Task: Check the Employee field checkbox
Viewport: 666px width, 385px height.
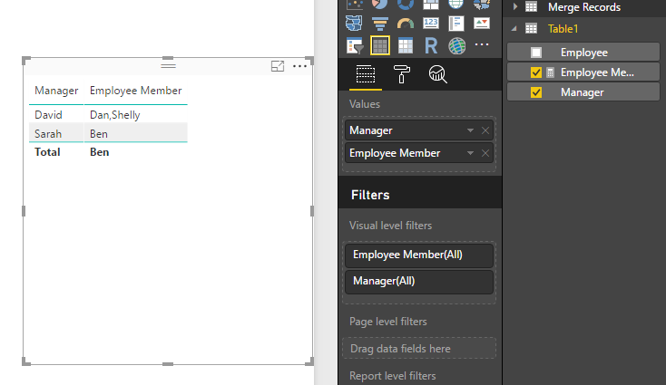Action: pyautogui.click(x=536, y=53)
